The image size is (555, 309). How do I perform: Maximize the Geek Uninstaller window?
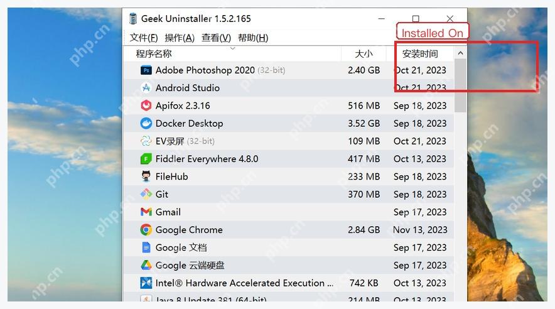[416, 18]
